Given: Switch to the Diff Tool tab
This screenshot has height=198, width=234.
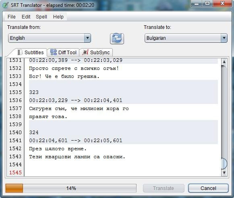Looking at the screenshot, I should (63, 52).
